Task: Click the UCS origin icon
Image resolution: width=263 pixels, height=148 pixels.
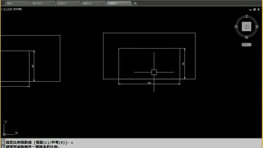Action: [x=4, y=134]
